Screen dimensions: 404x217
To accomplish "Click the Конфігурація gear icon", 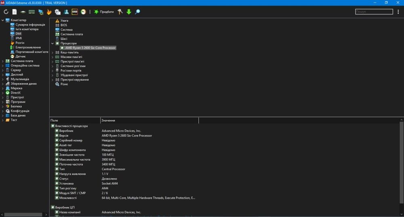I will tap(7, 111).
